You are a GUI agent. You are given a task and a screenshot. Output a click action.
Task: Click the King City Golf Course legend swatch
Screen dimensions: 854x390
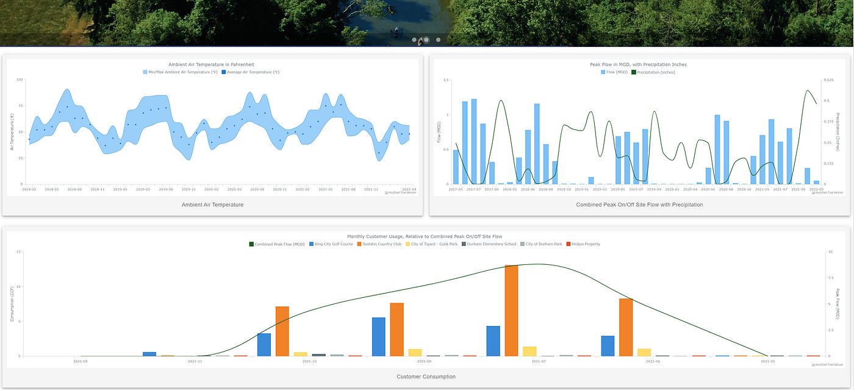coord(310,242)
